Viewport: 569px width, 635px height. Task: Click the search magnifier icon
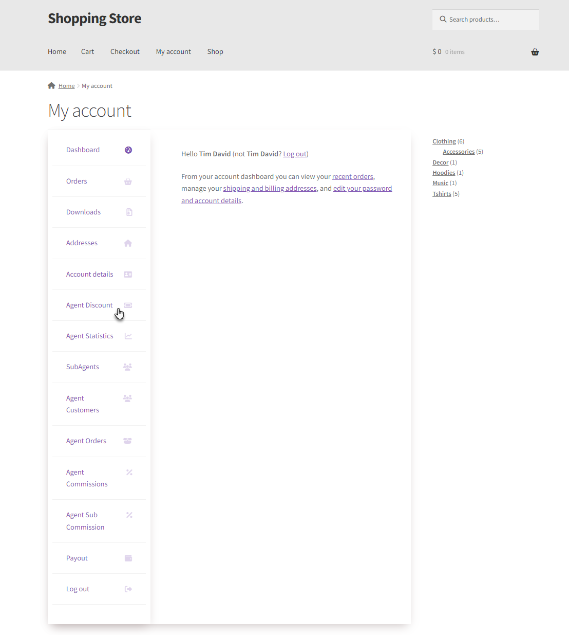[443, 20]
